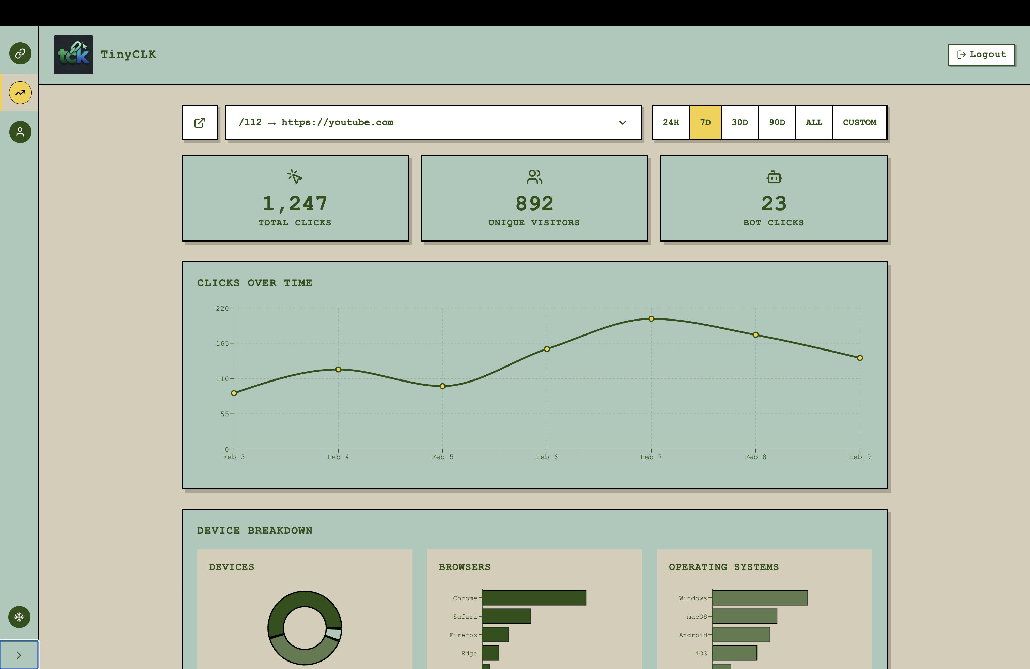Enable the ALL time range filter
This screenshot has height=669, width=1030.
click(x=814, y=123)
